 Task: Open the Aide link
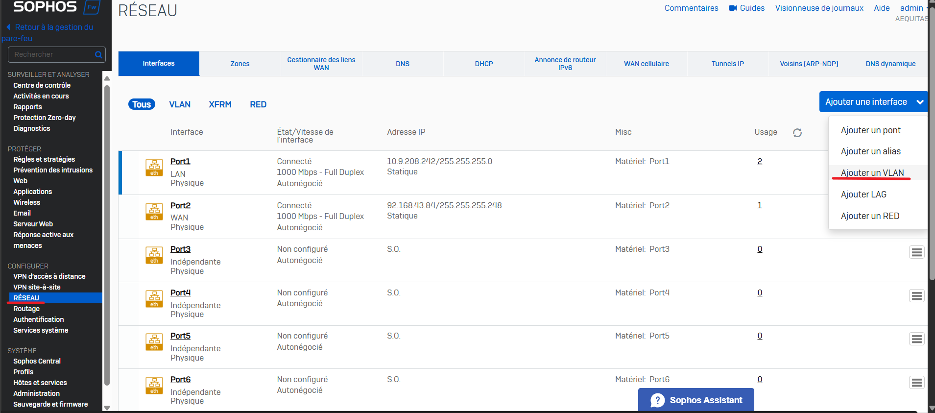(x=882, y=8)
